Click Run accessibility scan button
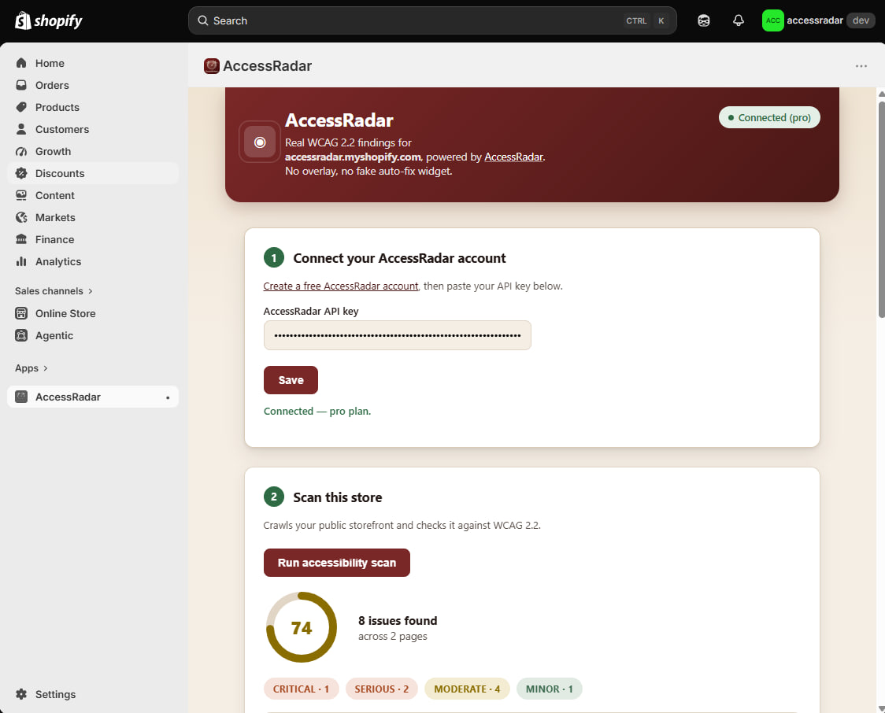Image resolution: width=885 pixels, height=713 pixels. 337,563
